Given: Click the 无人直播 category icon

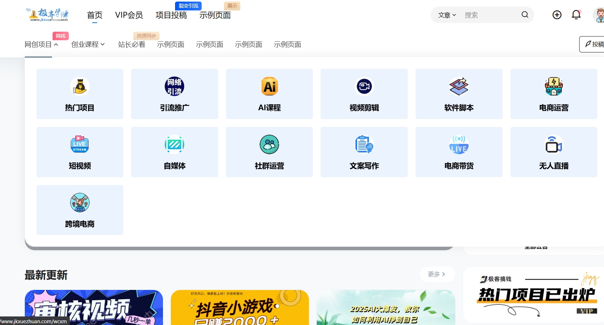Looking at the screenshot, I should [553, 152].
